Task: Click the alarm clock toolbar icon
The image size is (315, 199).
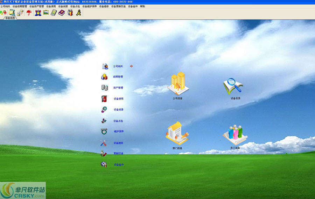Action: [38, 13]
